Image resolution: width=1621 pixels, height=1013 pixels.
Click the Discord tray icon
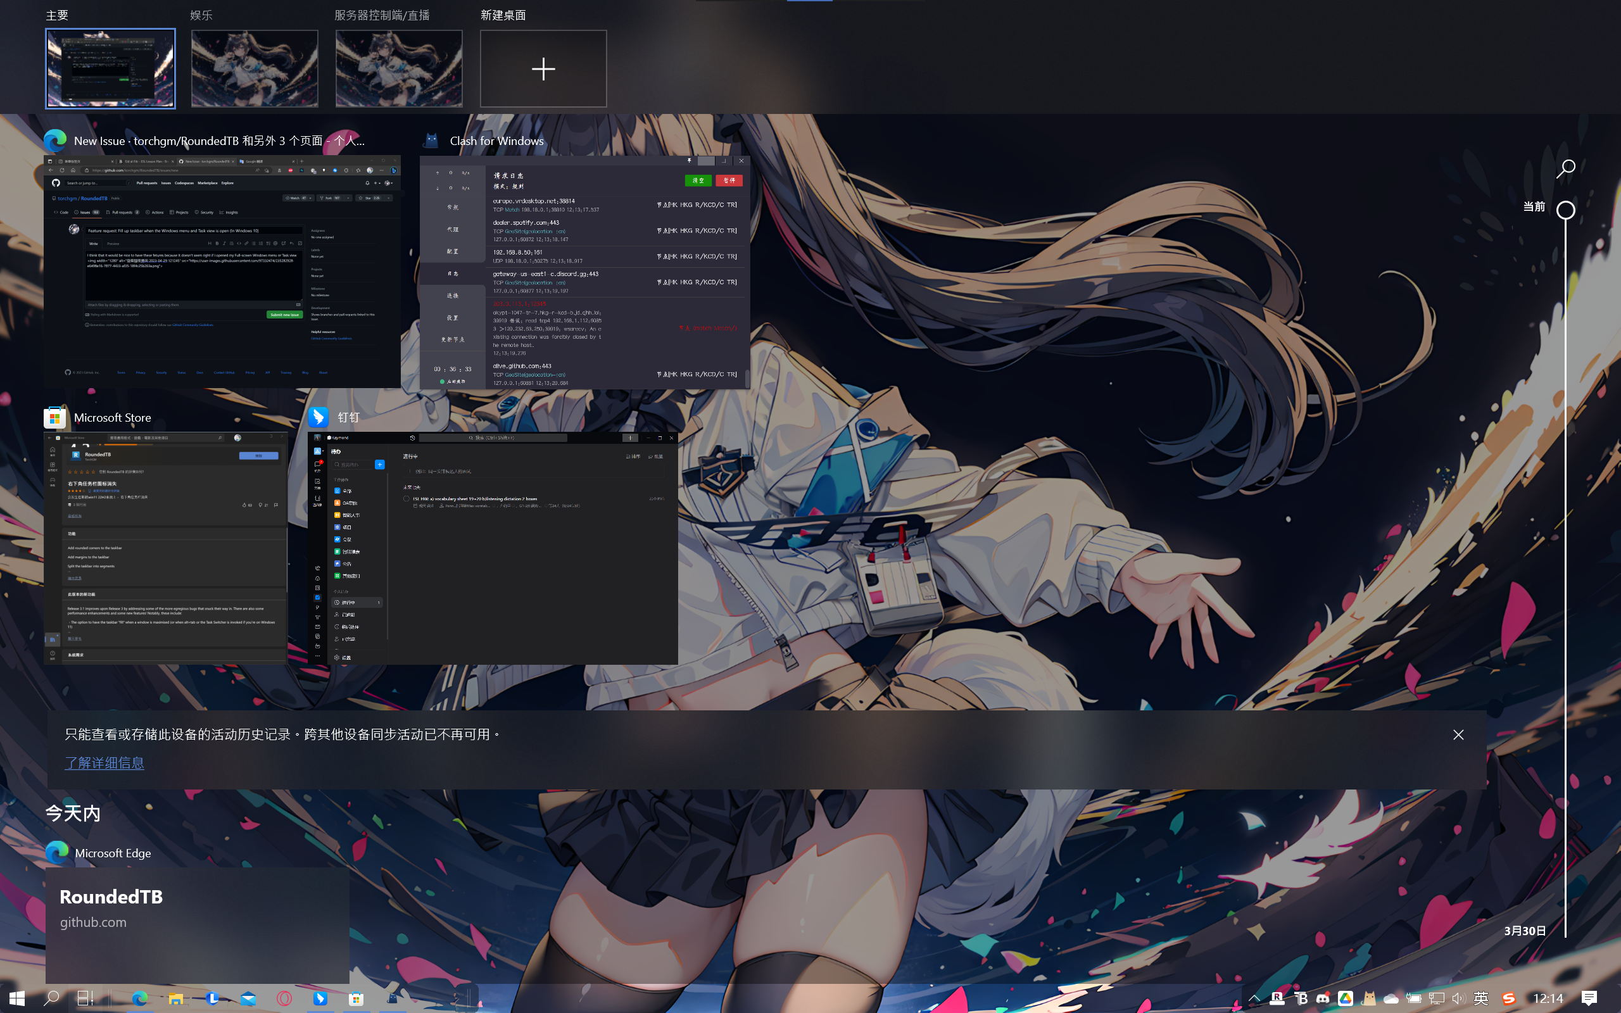1323,998
